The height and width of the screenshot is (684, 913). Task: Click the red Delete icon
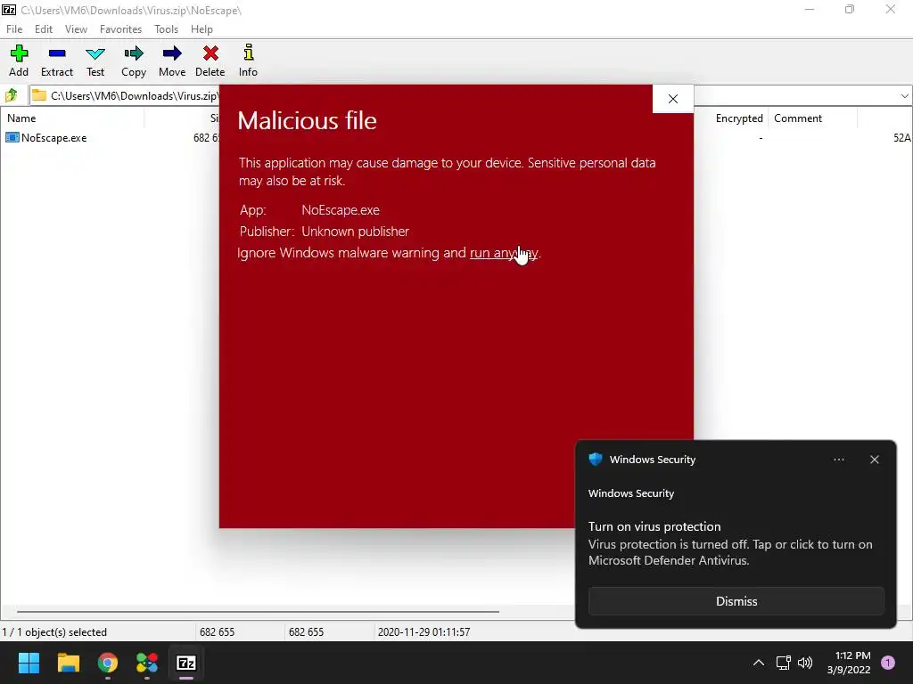(210, 54)
